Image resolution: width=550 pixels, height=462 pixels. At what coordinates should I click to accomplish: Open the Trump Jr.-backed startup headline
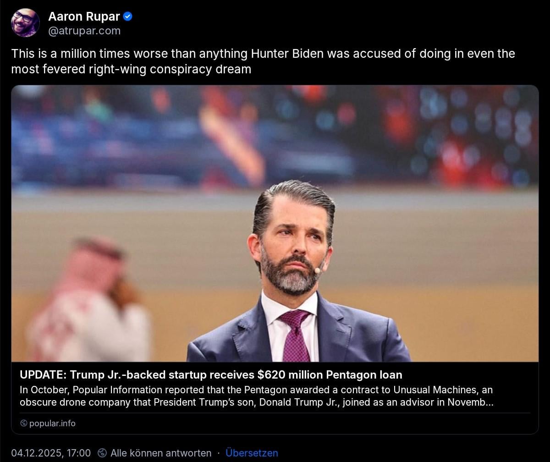click(211, 375)
